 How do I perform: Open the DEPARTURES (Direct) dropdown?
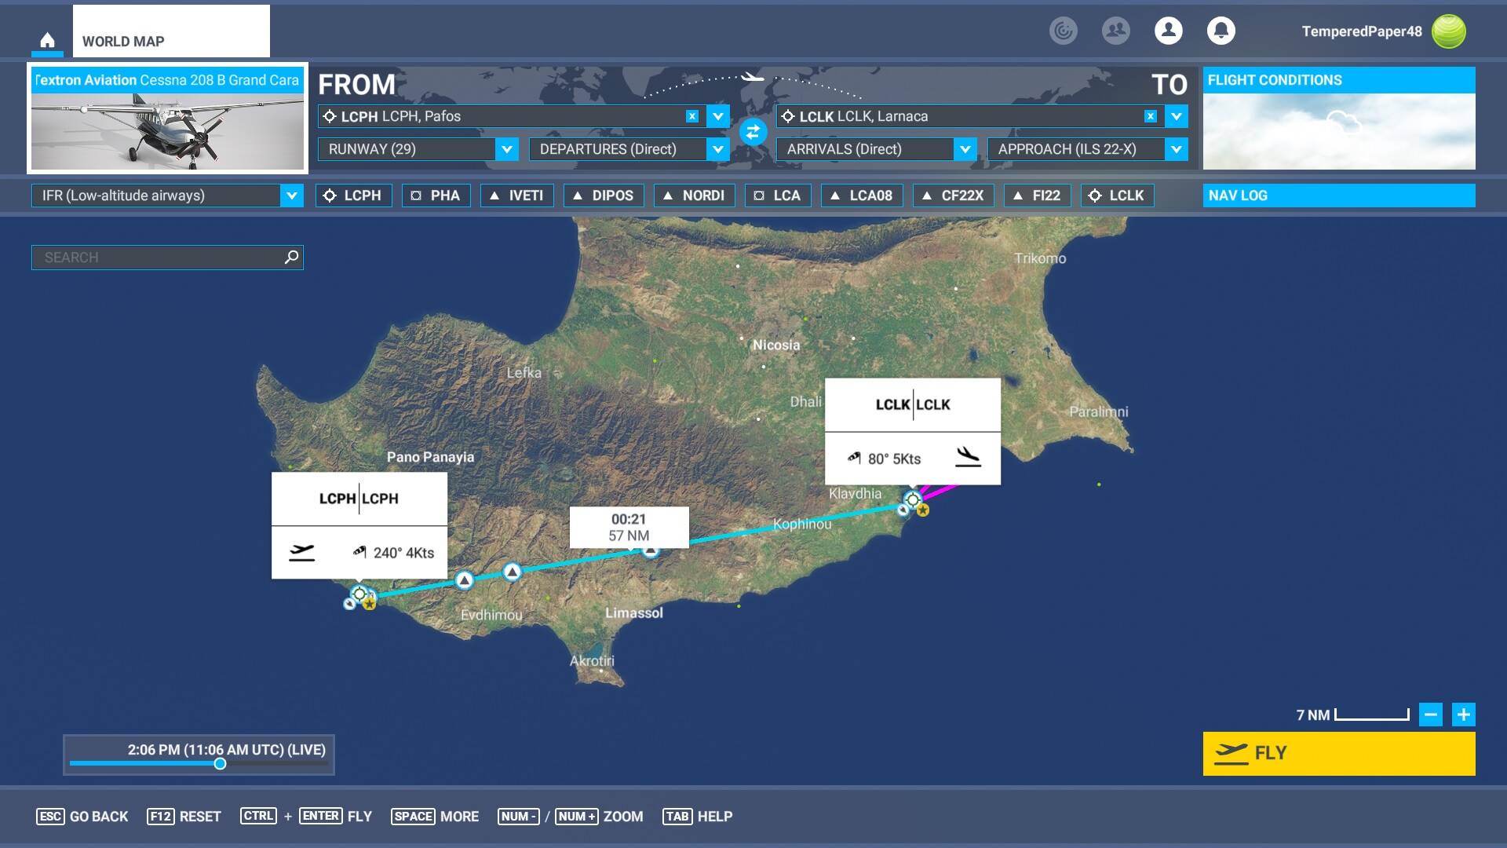[717, 149]
